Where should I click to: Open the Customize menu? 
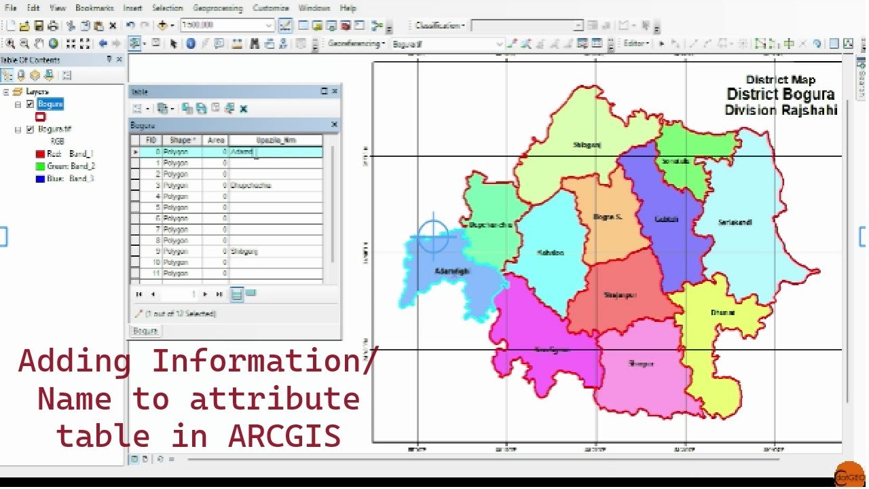coord(270,8)
